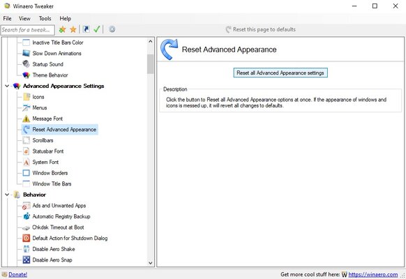This screenshot has width=406, height=279.
Task: Open settings via the gear toolbar icon
Action: pyautogui.click(x=112, y=29)
